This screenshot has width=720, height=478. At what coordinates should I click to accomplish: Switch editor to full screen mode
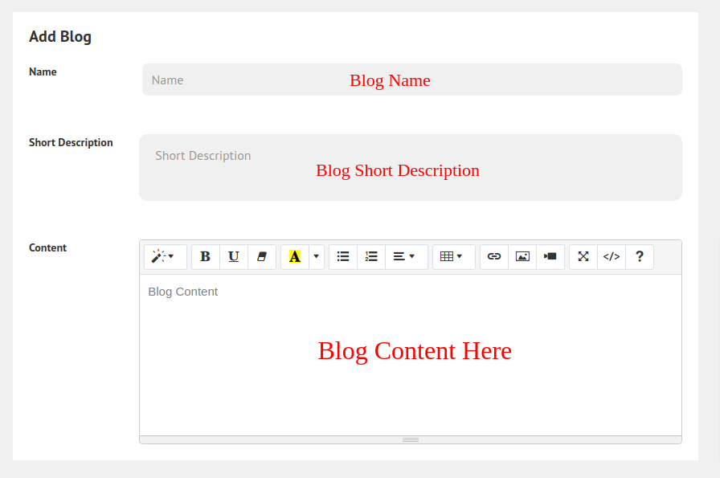[583, 256]
